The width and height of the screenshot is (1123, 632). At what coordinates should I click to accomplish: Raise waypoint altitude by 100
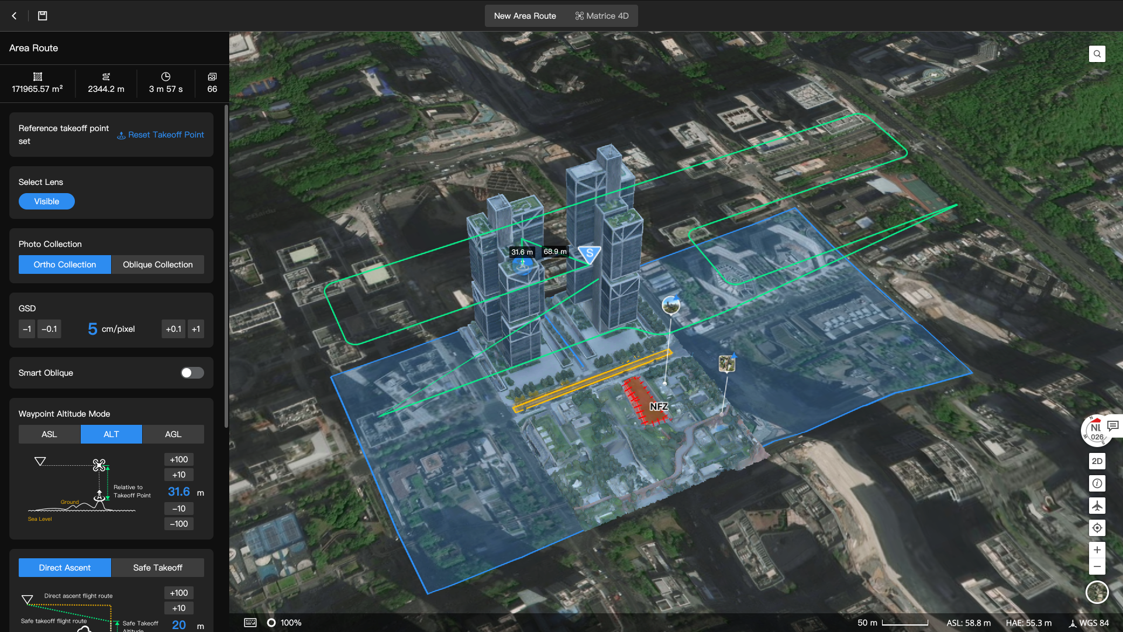(x=179, y=459)
